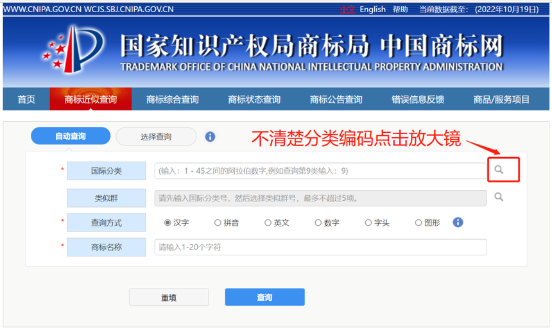Click the info icon after 图形 option
The height and width of the screenshot is (329, 552).
[x=458, y=223]
